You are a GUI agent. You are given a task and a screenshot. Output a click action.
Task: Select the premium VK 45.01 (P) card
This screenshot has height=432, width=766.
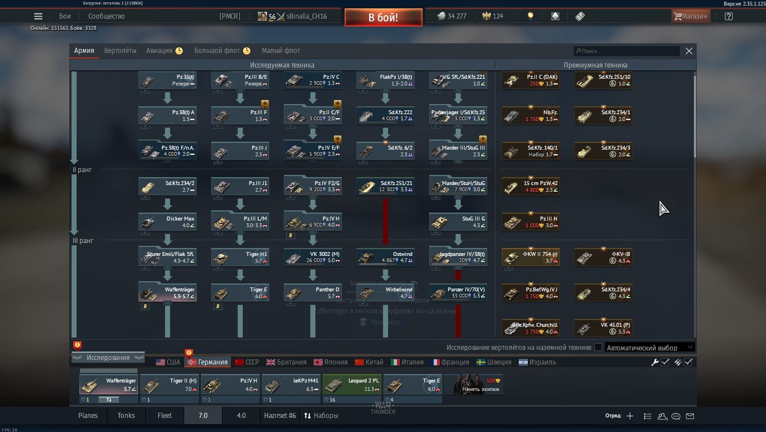604,328
